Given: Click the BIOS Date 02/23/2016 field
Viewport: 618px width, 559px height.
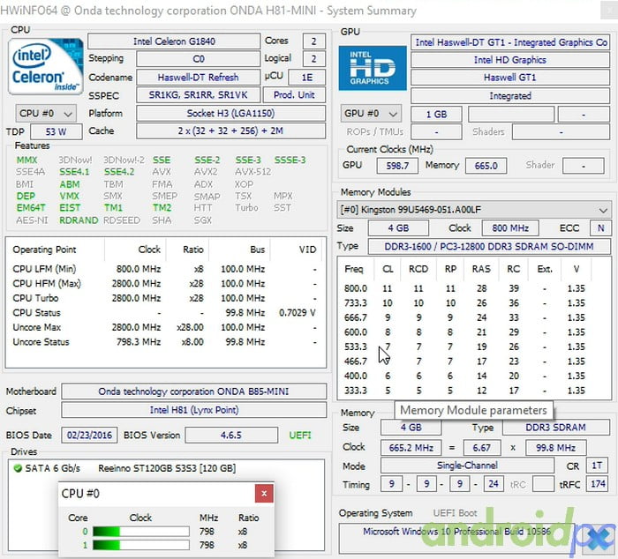Looking at the screenshot, I should pos(89,435).
